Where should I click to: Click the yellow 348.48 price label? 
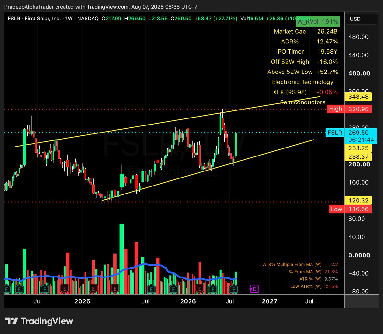(x=358, y=96)
